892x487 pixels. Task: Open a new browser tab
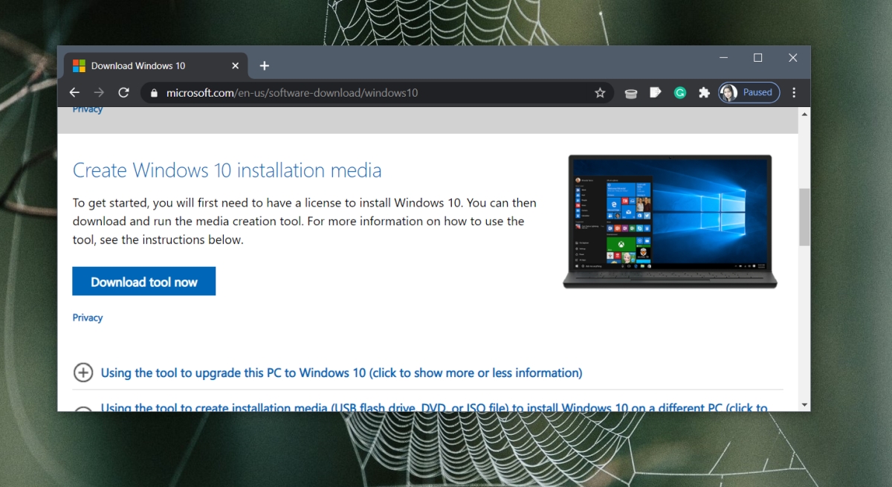click(x=264, y=65)
